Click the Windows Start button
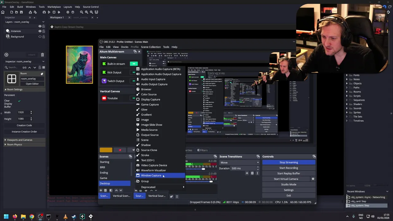This screenshot has height=221, width=393. (6, 216)
